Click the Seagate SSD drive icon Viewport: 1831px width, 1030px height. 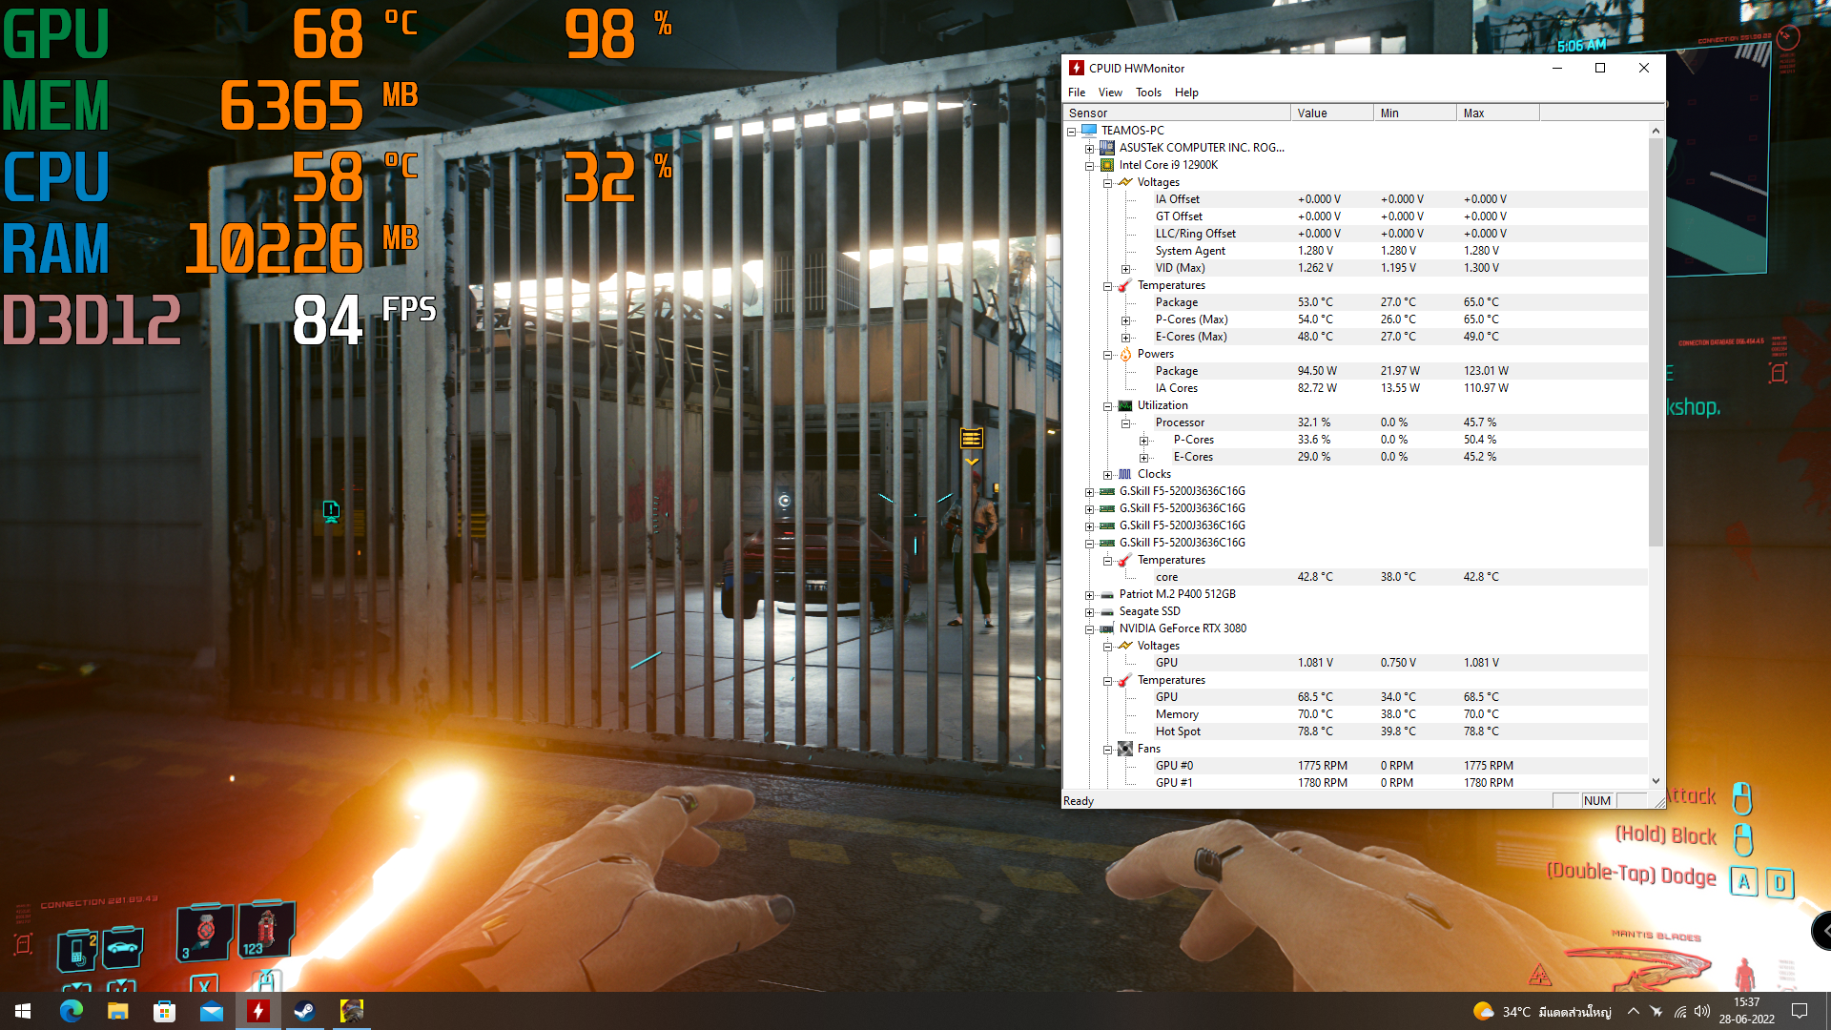point(1107,611)
